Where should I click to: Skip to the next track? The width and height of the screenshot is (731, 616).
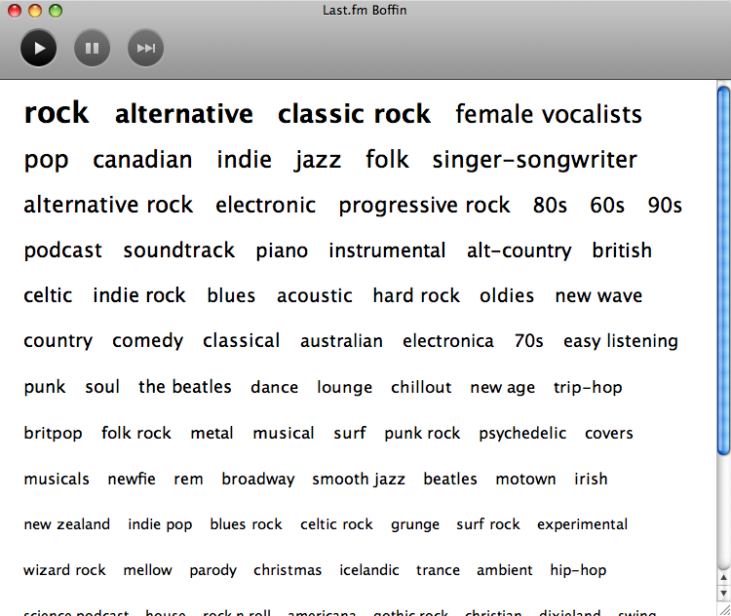(145, 48)
